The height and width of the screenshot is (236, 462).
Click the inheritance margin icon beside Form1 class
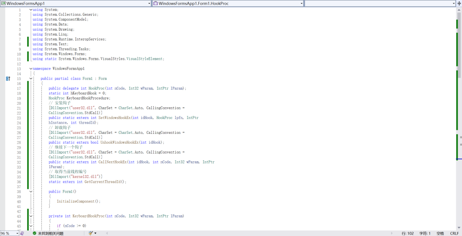click(x=8, y=78)
